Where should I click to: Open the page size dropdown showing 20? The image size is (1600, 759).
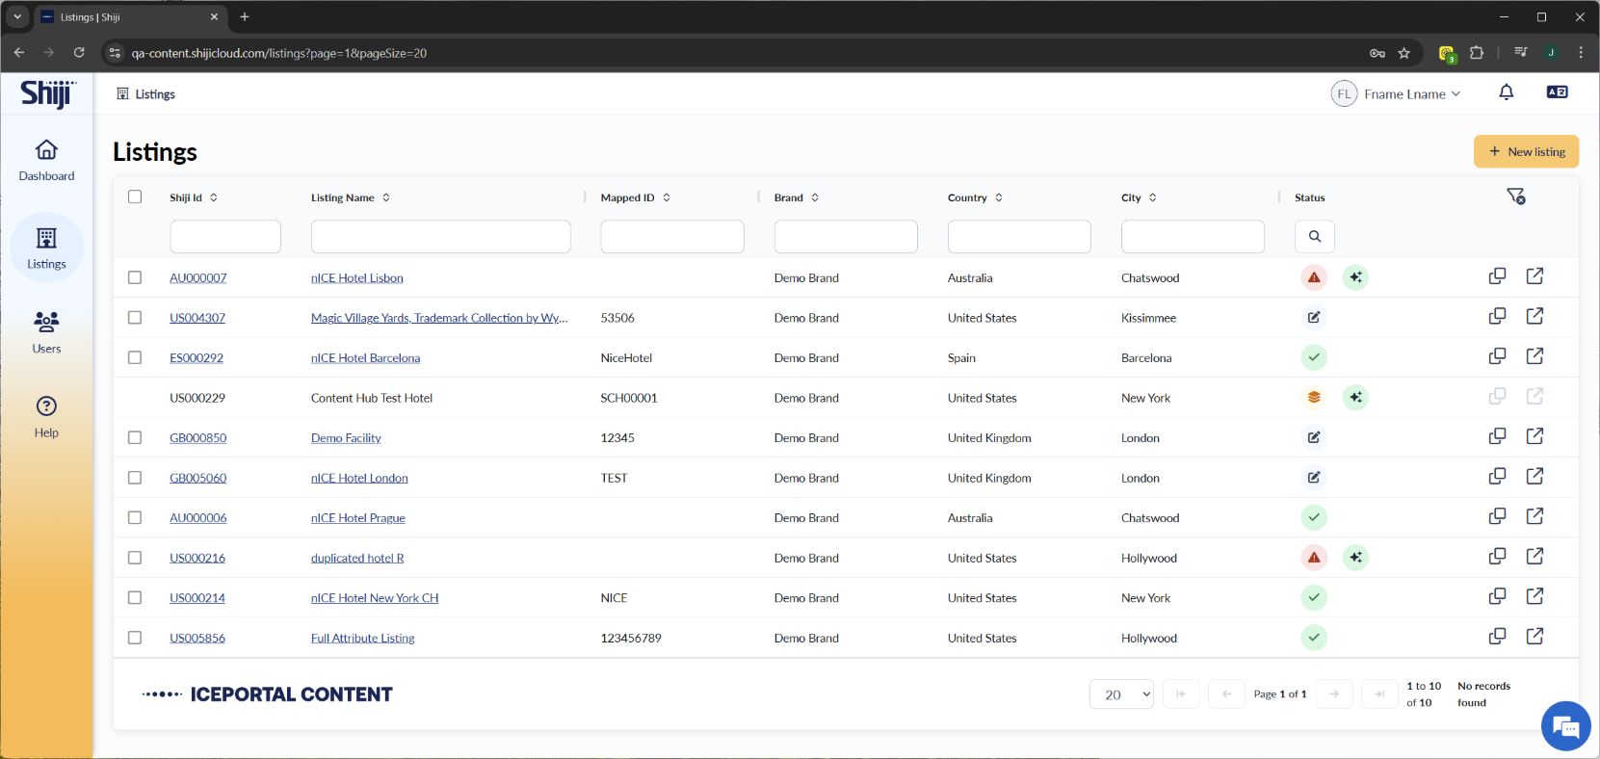(x=1121, y=694)
